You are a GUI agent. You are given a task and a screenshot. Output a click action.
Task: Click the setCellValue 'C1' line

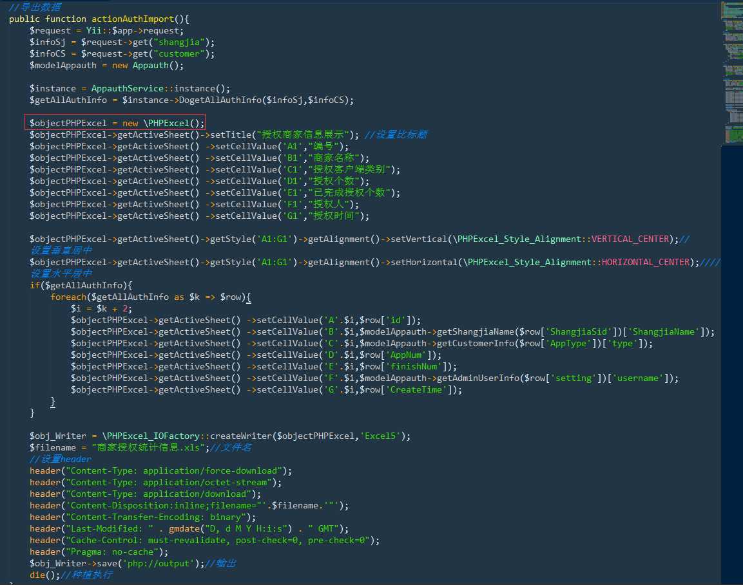point(215,169)
